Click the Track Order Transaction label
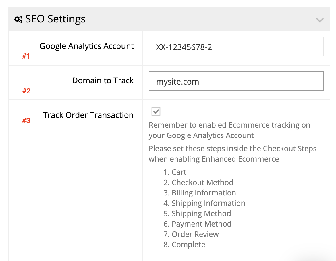Screen dimensions: 336x261 point(88,115)
